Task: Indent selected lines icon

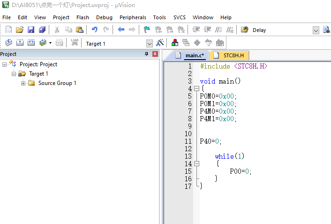Action: click(x=196, y=30)
